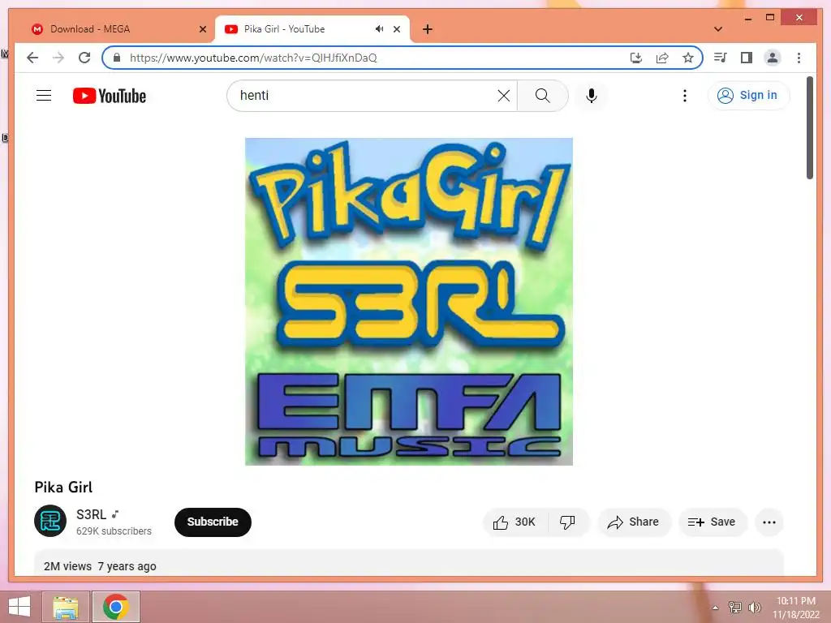
Task: Open the S3RL channel name link
Action: [x=91, y=514]
